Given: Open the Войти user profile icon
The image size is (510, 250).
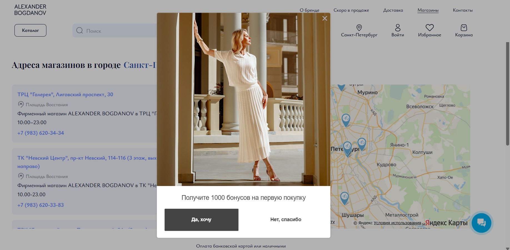Looking at the screenshot, I should click(397, 28).
